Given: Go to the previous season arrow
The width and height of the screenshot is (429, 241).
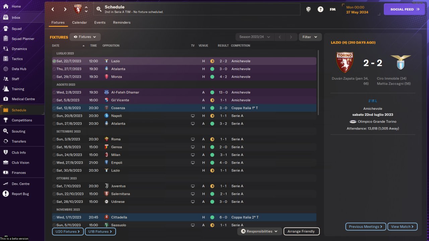Looking at the screenshot, I should click(280, 37).
